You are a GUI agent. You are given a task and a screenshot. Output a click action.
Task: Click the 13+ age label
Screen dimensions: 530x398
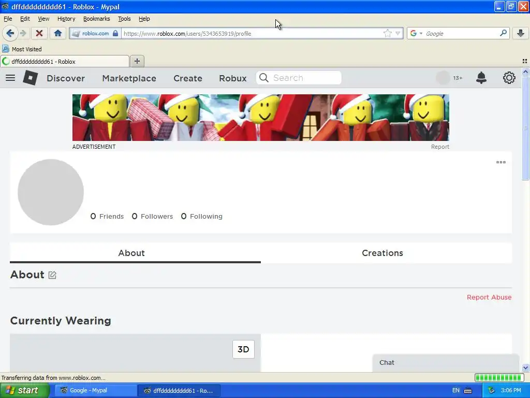click(458, 78)
